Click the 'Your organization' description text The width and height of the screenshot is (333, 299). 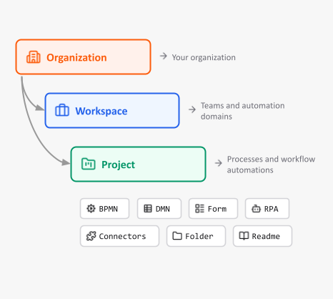click(204, 57)
